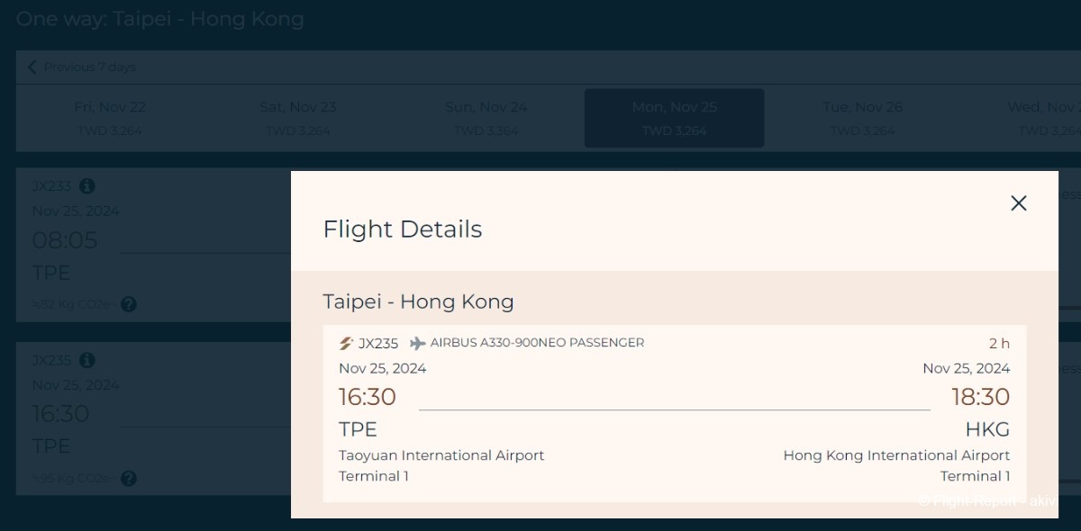Select the Sat, Nov 23 date tab

(x=297, y=118)
